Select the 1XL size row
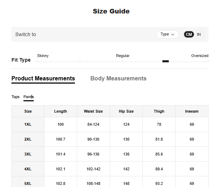The image size is (216, 187). point(28,124)
